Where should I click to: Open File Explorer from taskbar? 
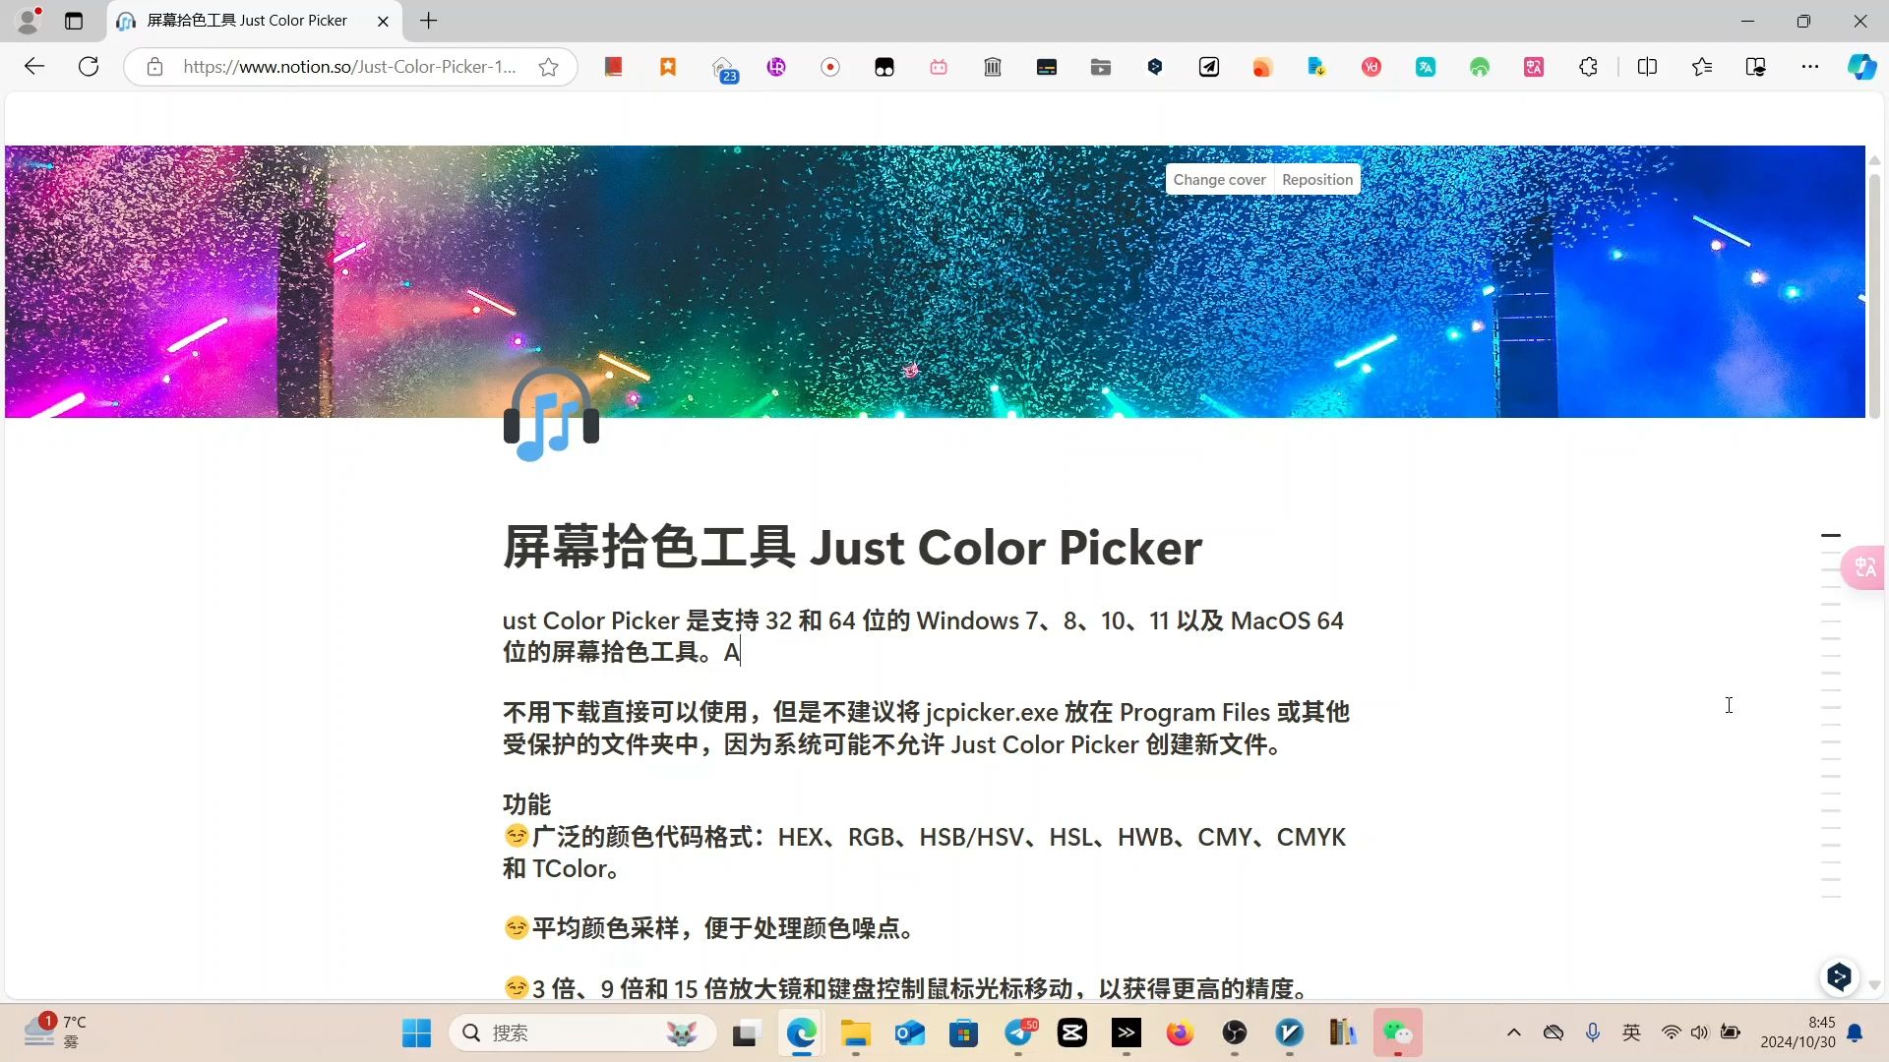click(856, 1032)
